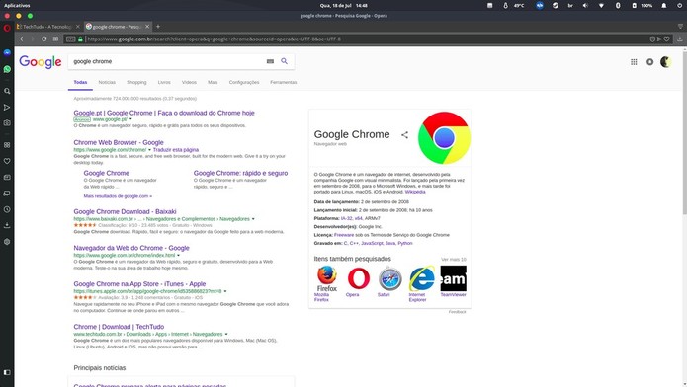This screenshot has width=687, height=387.
Task: Toggle the sidebar panel pin at the bottom
Action: pyautogui.click(x=7, y=372)
